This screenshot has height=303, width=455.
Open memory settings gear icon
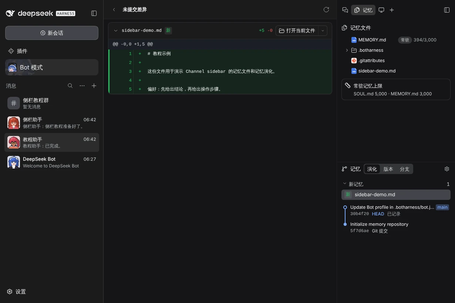coord(447,169)
